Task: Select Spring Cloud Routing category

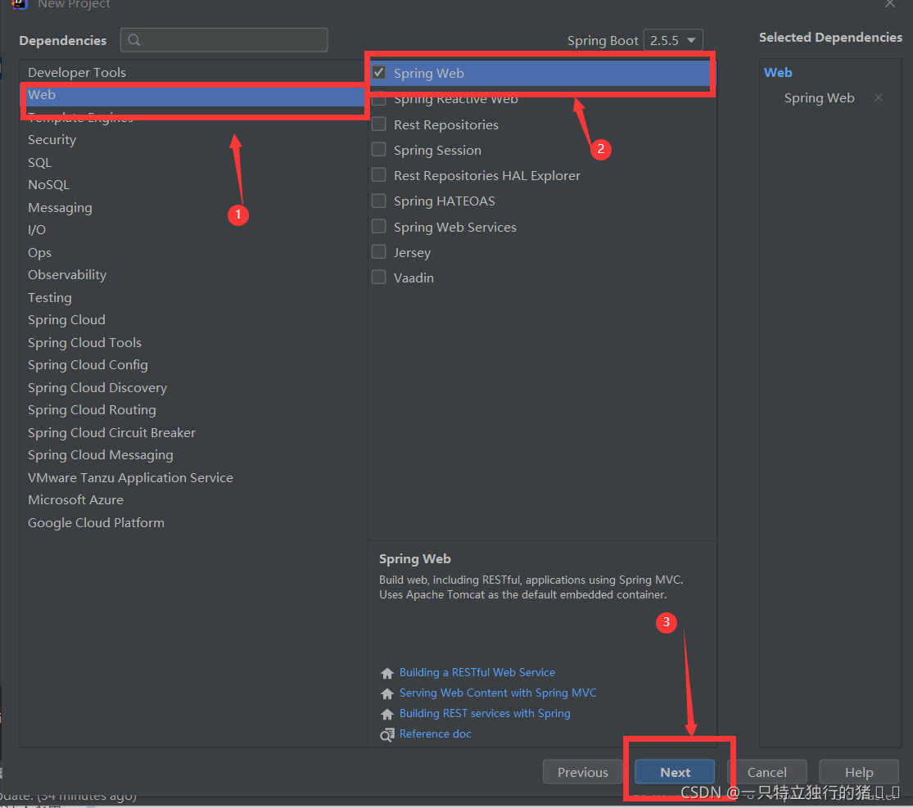Action: (192, 410)
